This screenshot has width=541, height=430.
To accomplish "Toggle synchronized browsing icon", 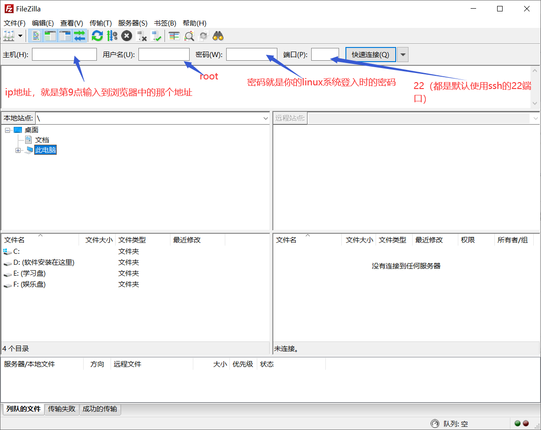I will 204,36.
